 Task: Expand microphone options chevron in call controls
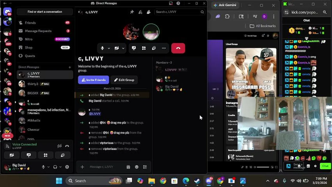pos(109,48)
